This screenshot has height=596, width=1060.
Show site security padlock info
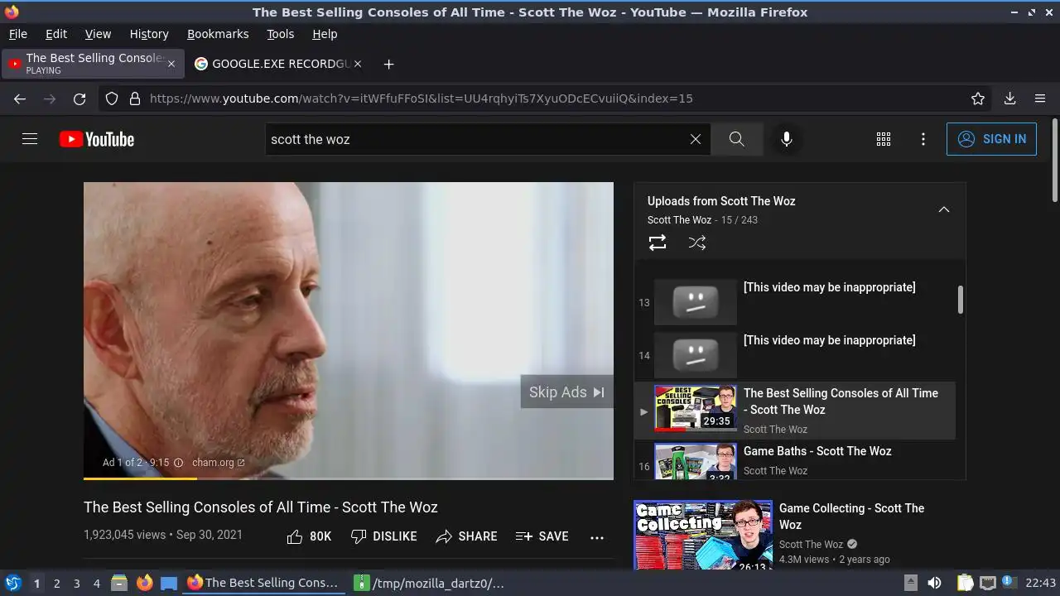pyautogui.click(x=135, y=99)
